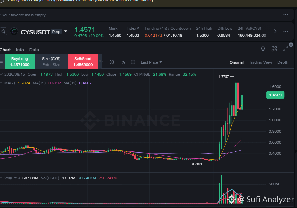Open the candlestick chart style icon
Viewport: 297px width, 208px height.
(112, 62)
